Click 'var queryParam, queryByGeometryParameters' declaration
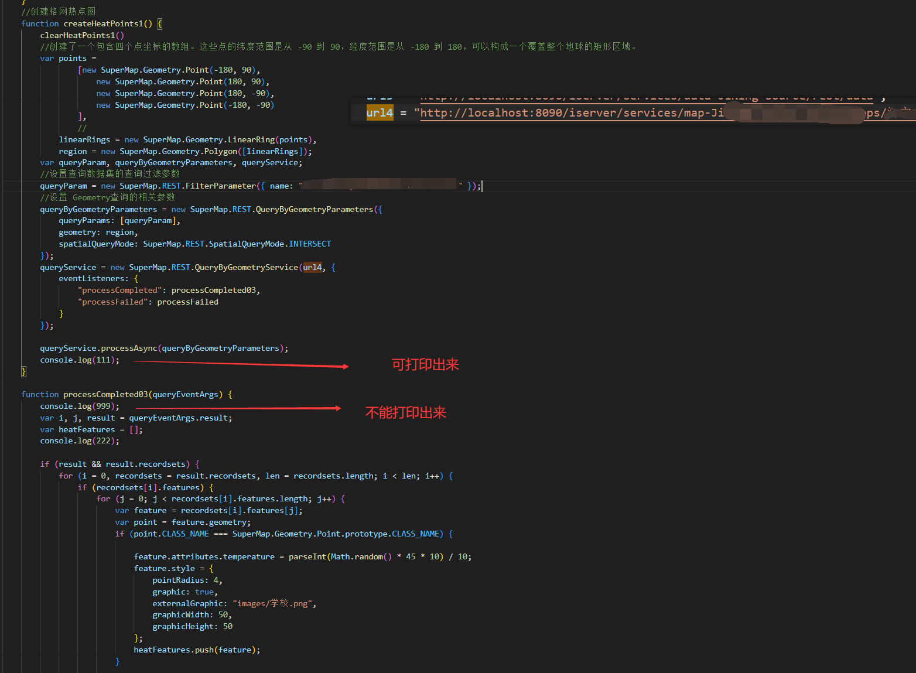The image size is (916, 673). 171,162
